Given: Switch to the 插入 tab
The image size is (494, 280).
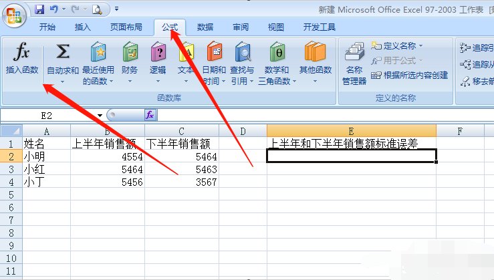Looking at the screenshot, I should point(82,27).
